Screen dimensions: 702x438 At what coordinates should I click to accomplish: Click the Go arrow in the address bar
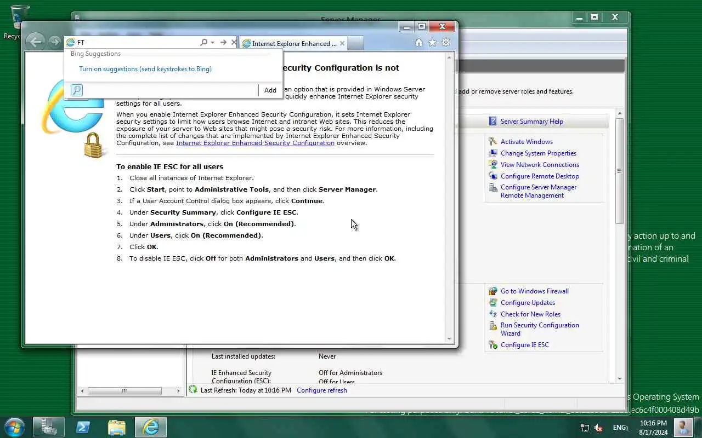click(x=223, y=42)
